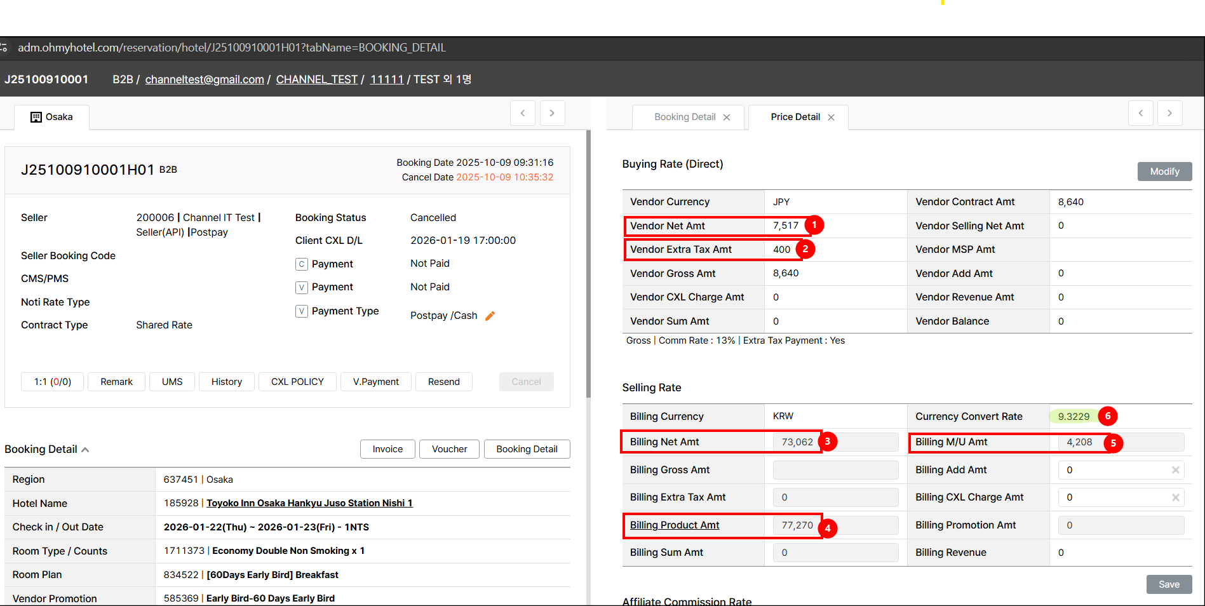Viewport: 1205px width, 606px height.
Task: Click the Billing Net Amt input field
Action: point(835,442)
